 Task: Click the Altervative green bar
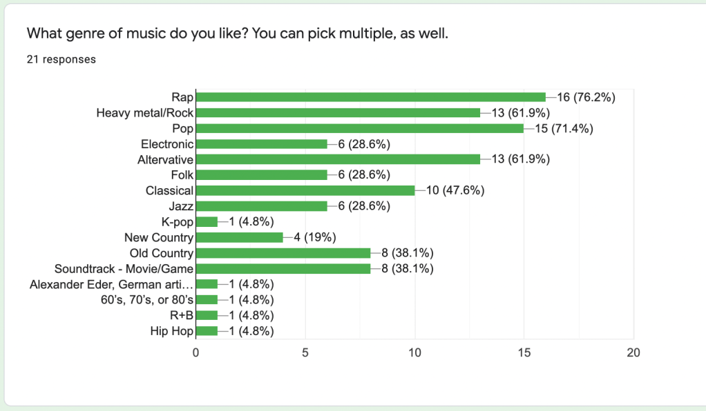point(338,159)
